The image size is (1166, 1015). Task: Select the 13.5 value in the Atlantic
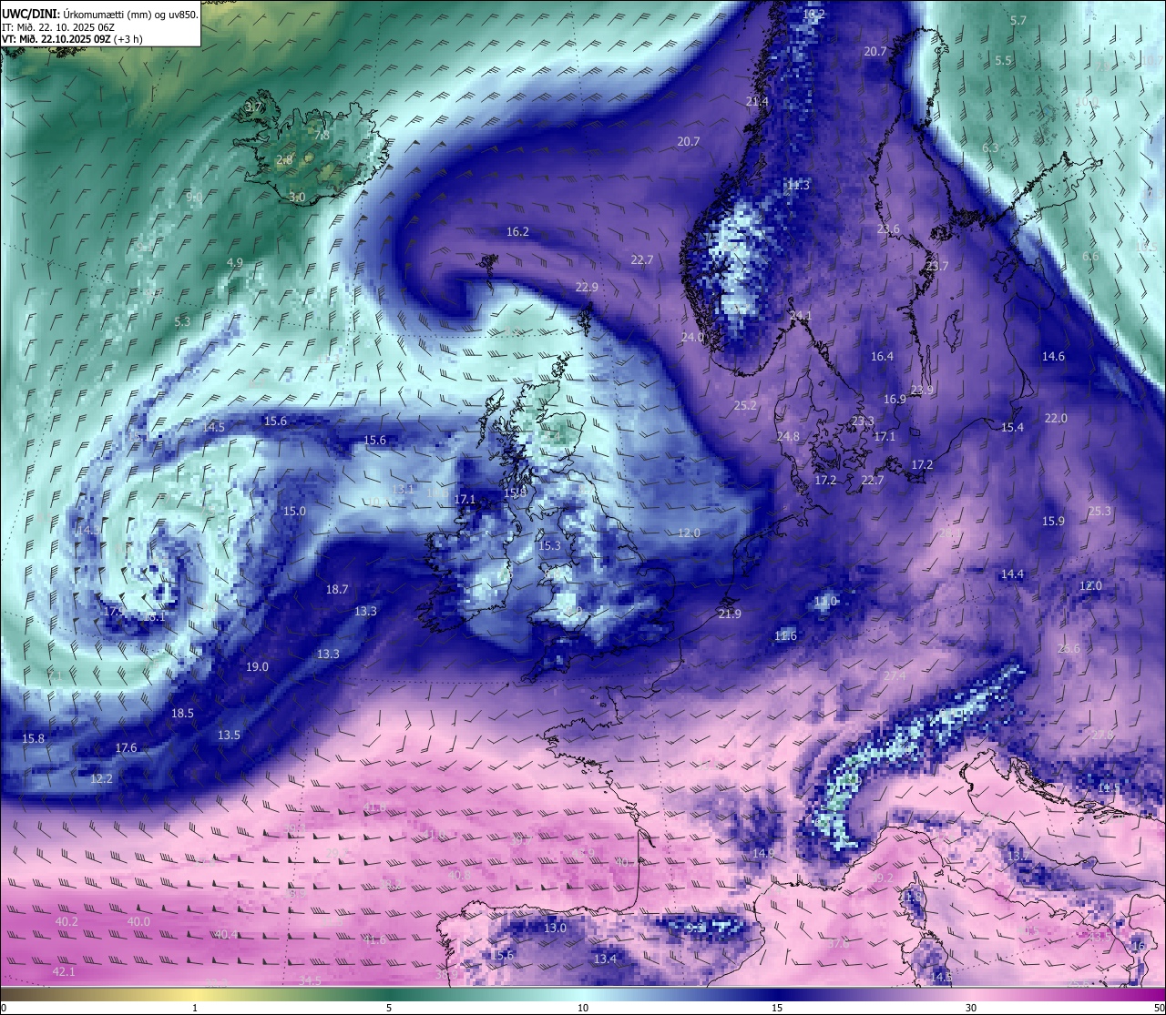coord(229,736)
